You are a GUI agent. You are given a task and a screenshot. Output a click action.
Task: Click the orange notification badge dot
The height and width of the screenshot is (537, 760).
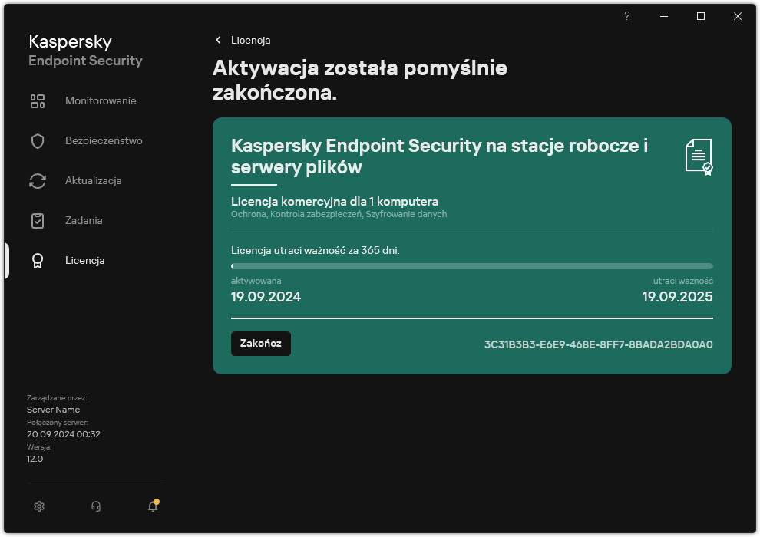point(158,500)
